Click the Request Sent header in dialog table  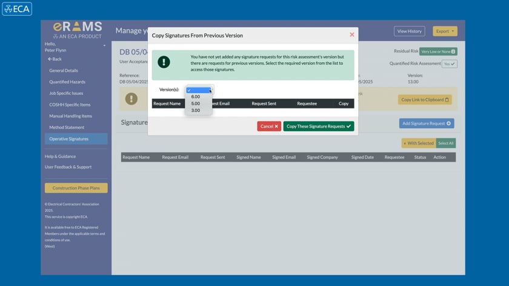(264, 103)
